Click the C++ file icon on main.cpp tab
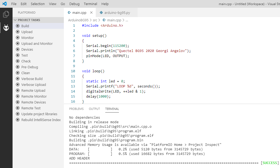This screenshot has height=168, width=280. 69,13
